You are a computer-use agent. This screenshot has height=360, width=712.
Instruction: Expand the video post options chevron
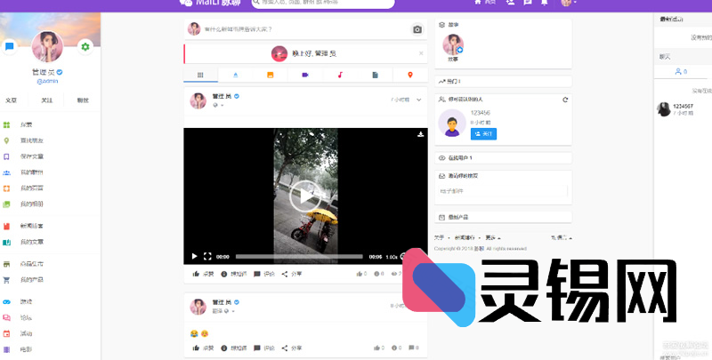pyautogui.click(x=418, y=100)
